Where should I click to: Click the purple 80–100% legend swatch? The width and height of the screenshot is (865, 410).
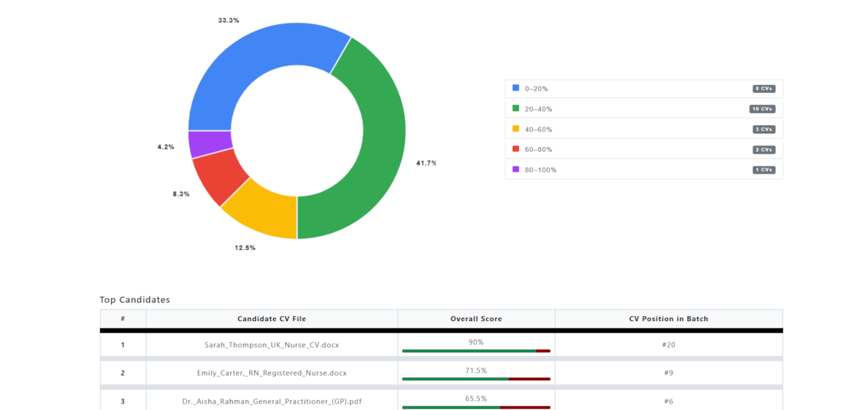click(516, 169)
